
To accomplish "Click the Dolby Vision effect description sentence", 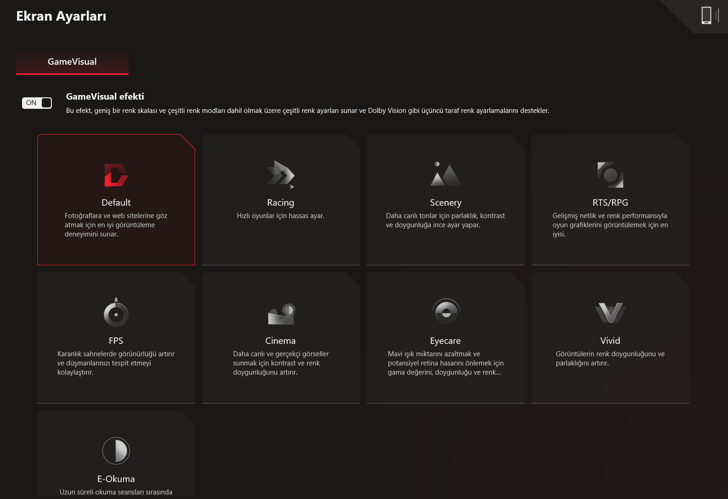I will pyautogui.click(x=308, y=111).
